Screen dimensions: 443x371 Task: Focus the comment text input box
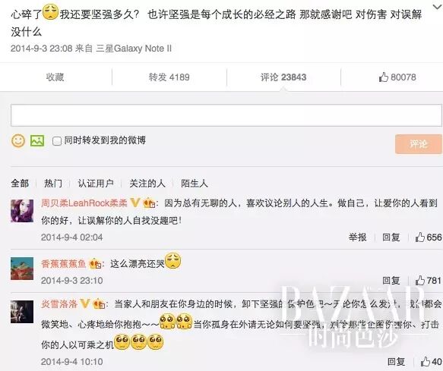pos(226,115)
